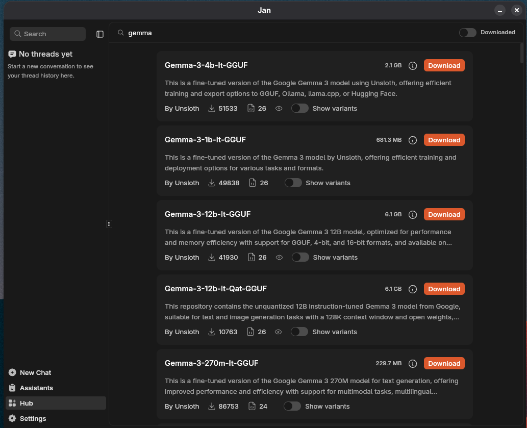Toggle Show variants for Gemma-3-1b-It-GGUF
Viewport: 527px width, 428px height.
tap(293, 183)
